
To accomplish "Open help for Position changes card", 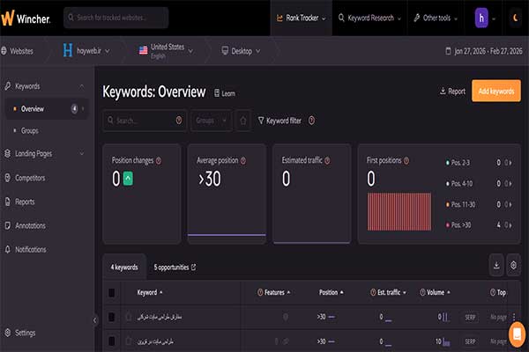I will 159,161.
